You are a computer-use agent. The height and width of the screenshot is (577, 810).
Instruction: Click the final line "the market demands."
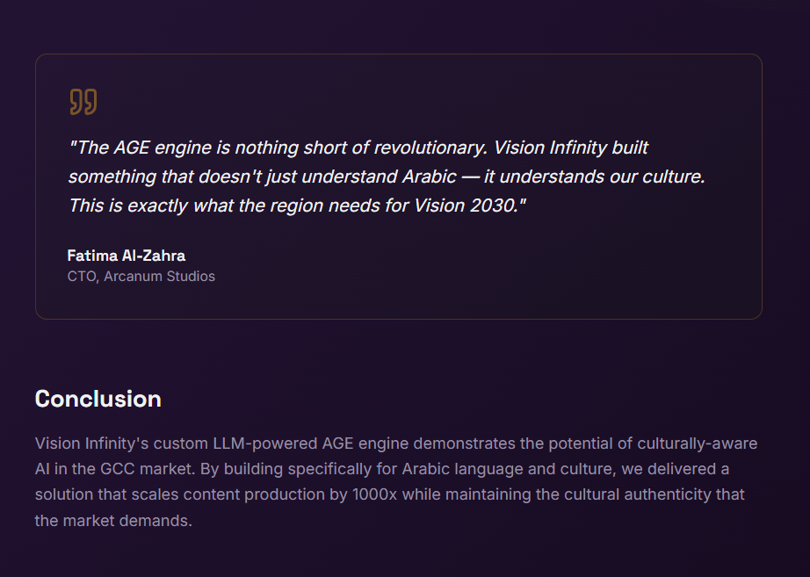(x=113, y=520)
